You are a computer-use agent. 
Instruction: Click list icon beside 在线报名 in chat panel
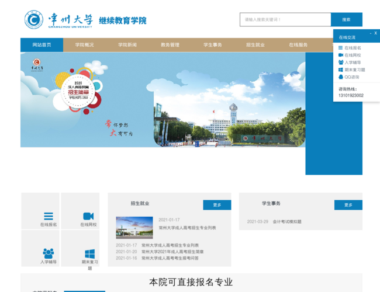click(x=340, y=48)
